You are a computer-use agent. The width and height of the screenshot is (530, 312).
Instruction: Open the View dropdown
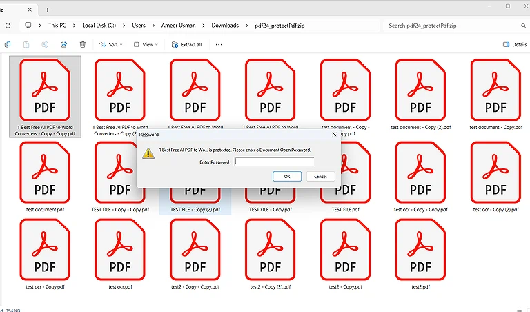tap(146, 45)
